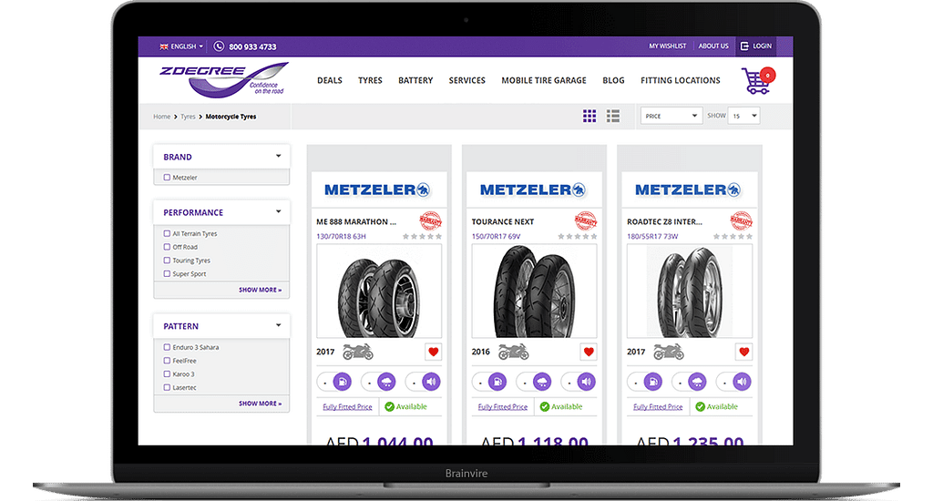Viewport: 933px width, 501px height.
Task: Click noise level icon on ME 888 Marathon
Action: pyautogui.click(x=431, y=382)
